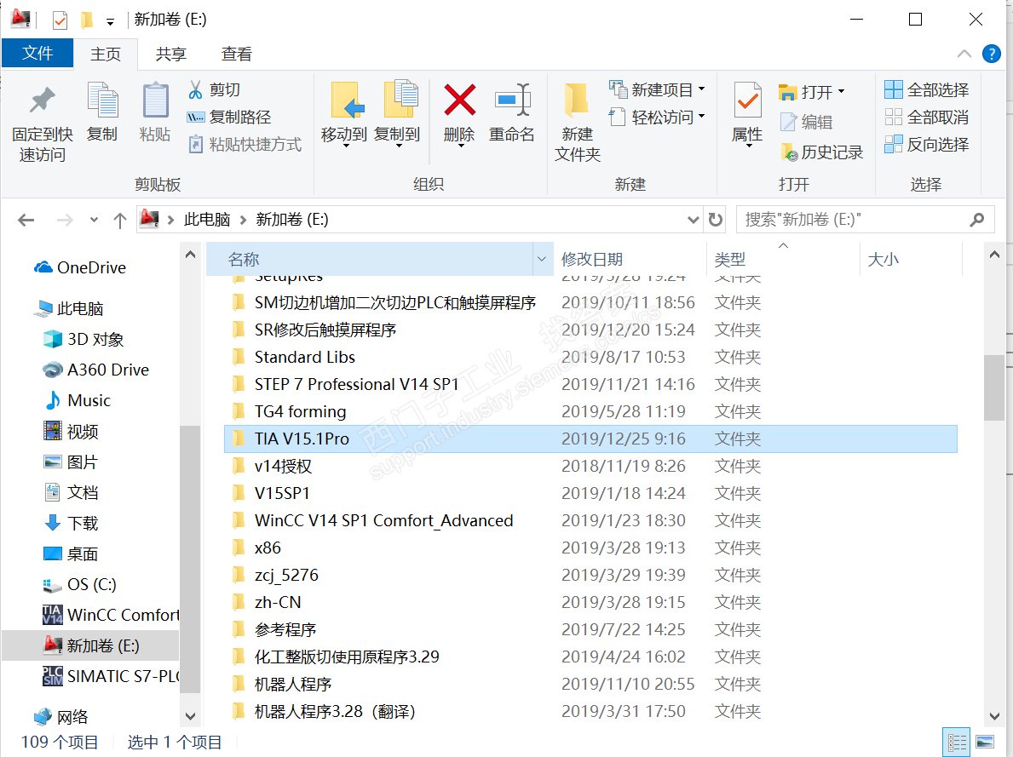Click the search magnifier icon
This screenshot has width=1013, height=757.
pos(977,220)
